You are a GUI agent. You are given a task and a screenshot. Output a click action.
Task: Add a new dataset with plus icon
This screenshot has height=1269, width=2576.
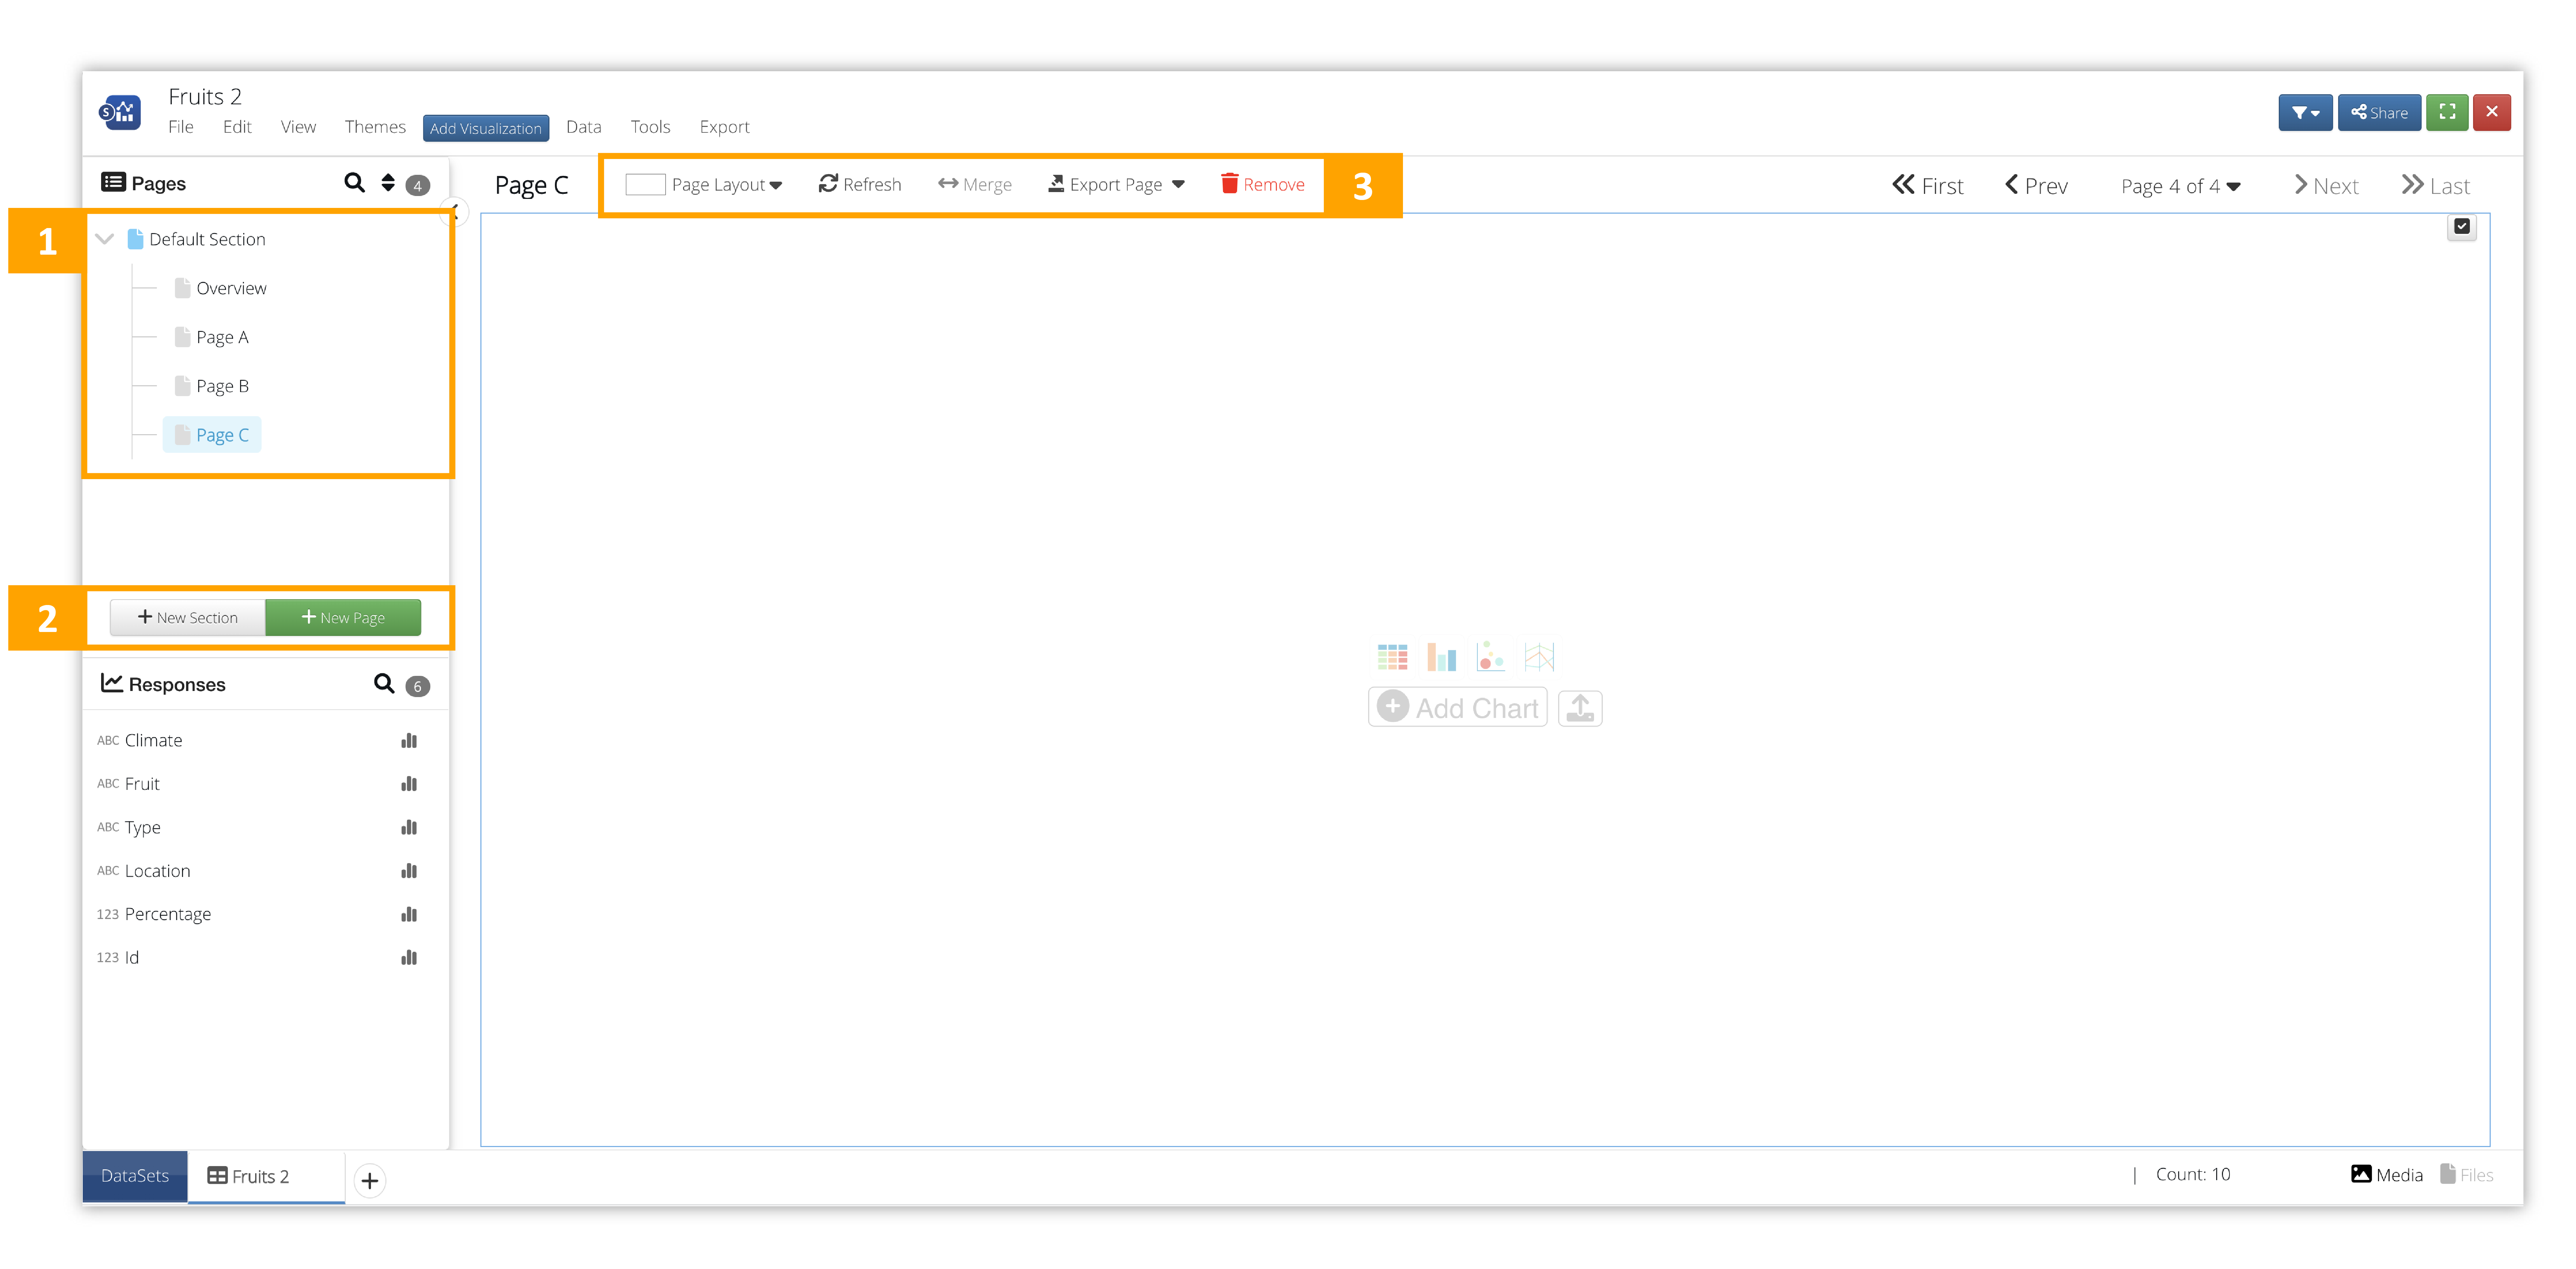point(370,1181)
